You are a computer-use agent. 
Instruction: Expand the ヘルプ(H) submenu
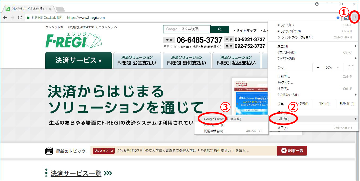tap(313, 119)
